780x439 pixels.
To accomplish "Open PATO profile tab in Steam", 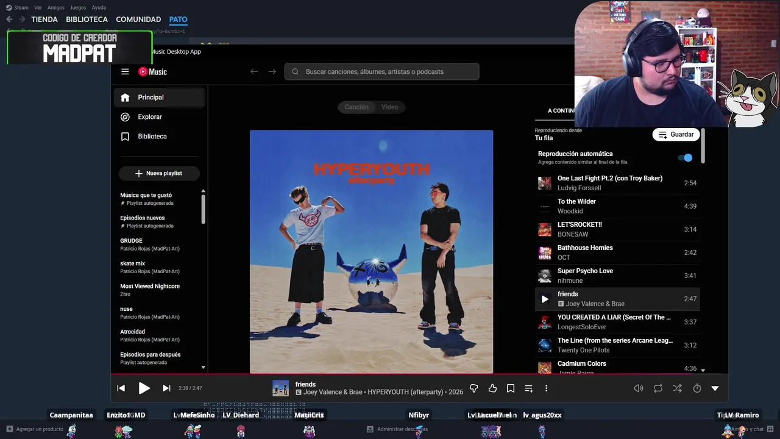I will (179, 20).
